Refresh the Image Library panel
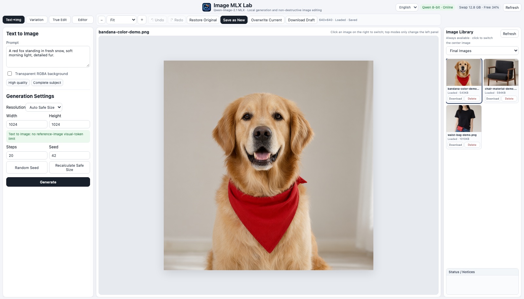 (509, 34)
